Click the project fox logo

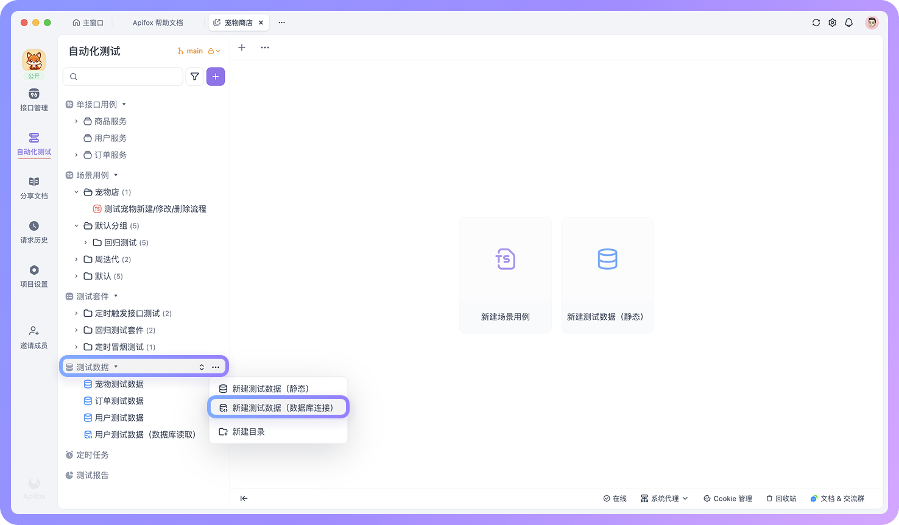(34, 61)
